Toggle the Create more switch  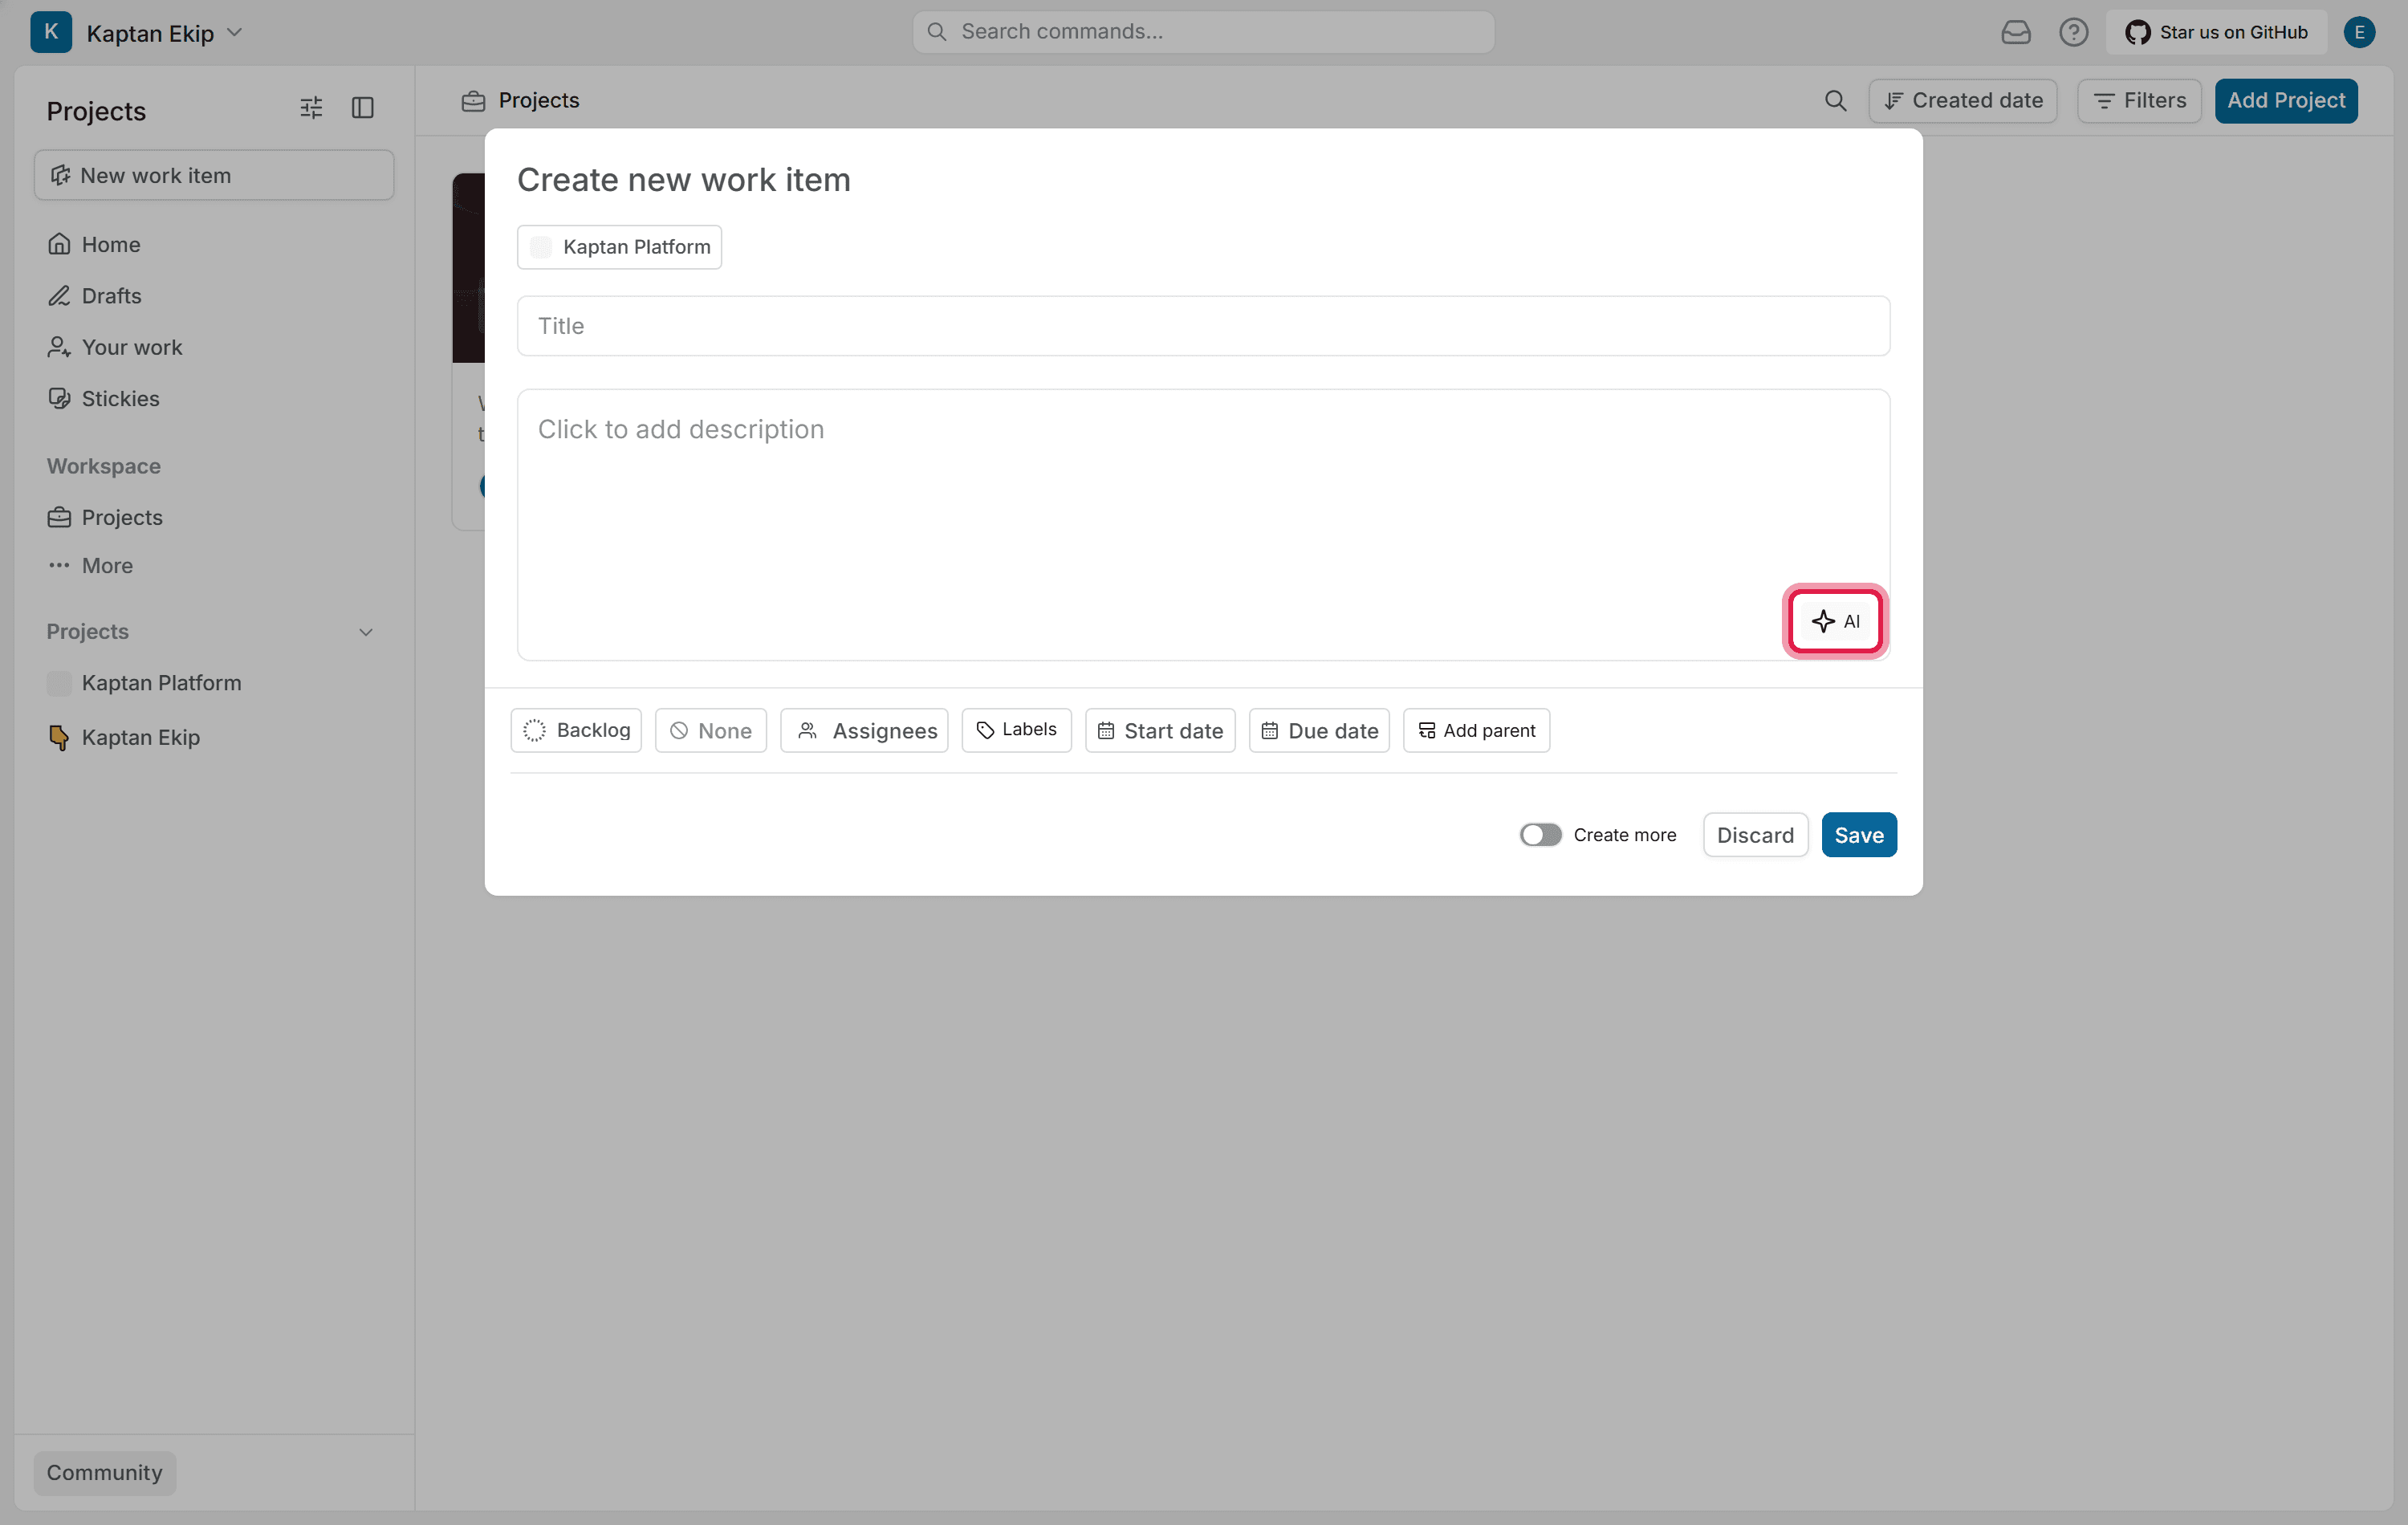click(x=1540, y=834)
